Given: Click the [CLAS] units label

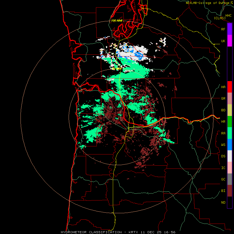Looking at the screenshot, I should 220,18.
